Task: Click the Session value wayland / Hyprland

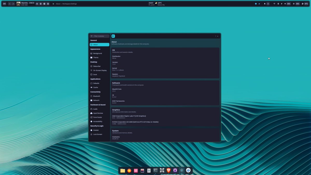Action: 118,76
